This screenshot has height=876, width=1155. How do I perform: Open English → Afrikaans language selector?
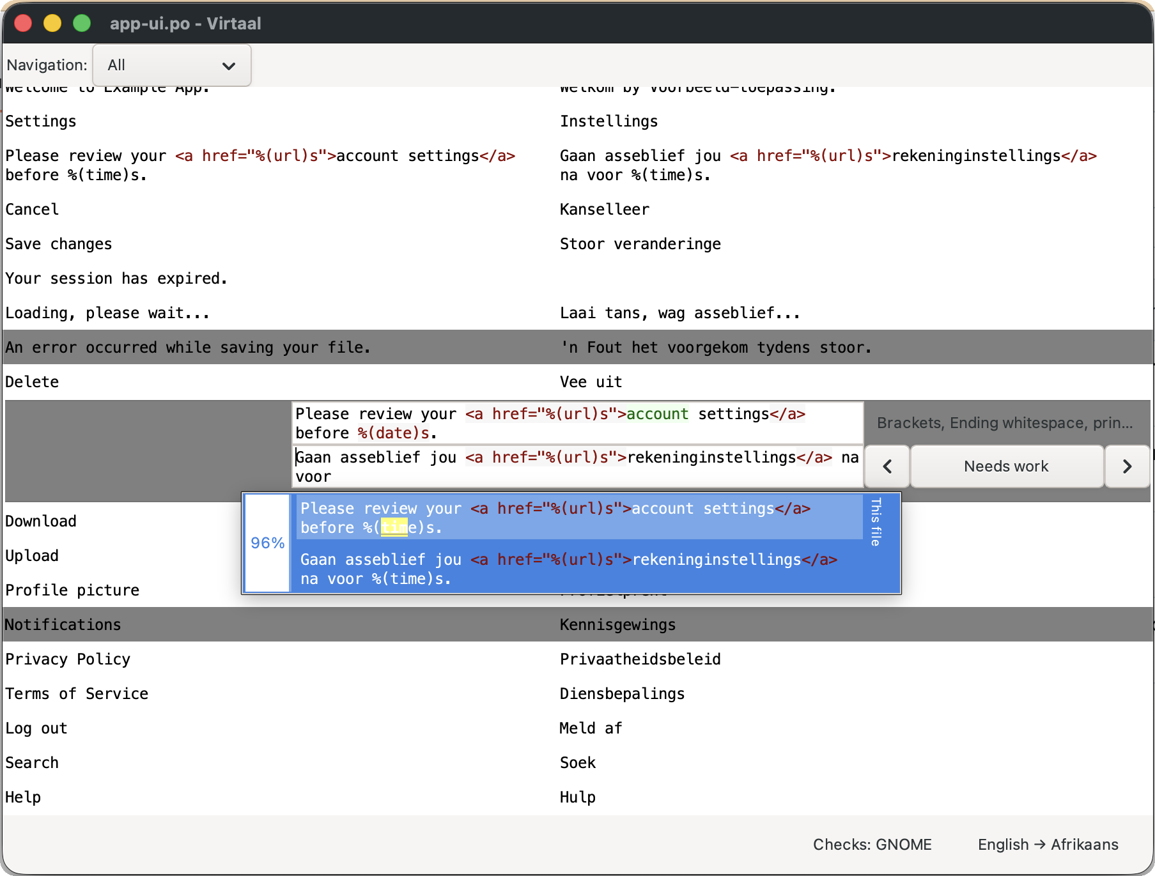1048,845
